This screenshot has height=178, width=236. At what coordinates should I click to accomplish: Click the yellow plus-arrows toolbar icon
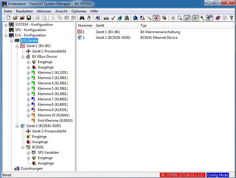(164, 18)
